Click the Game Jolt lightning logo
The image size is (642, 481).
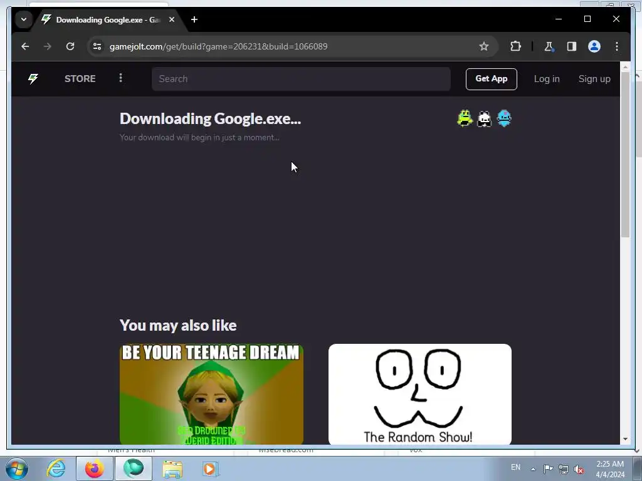click(x=33, y=78)
